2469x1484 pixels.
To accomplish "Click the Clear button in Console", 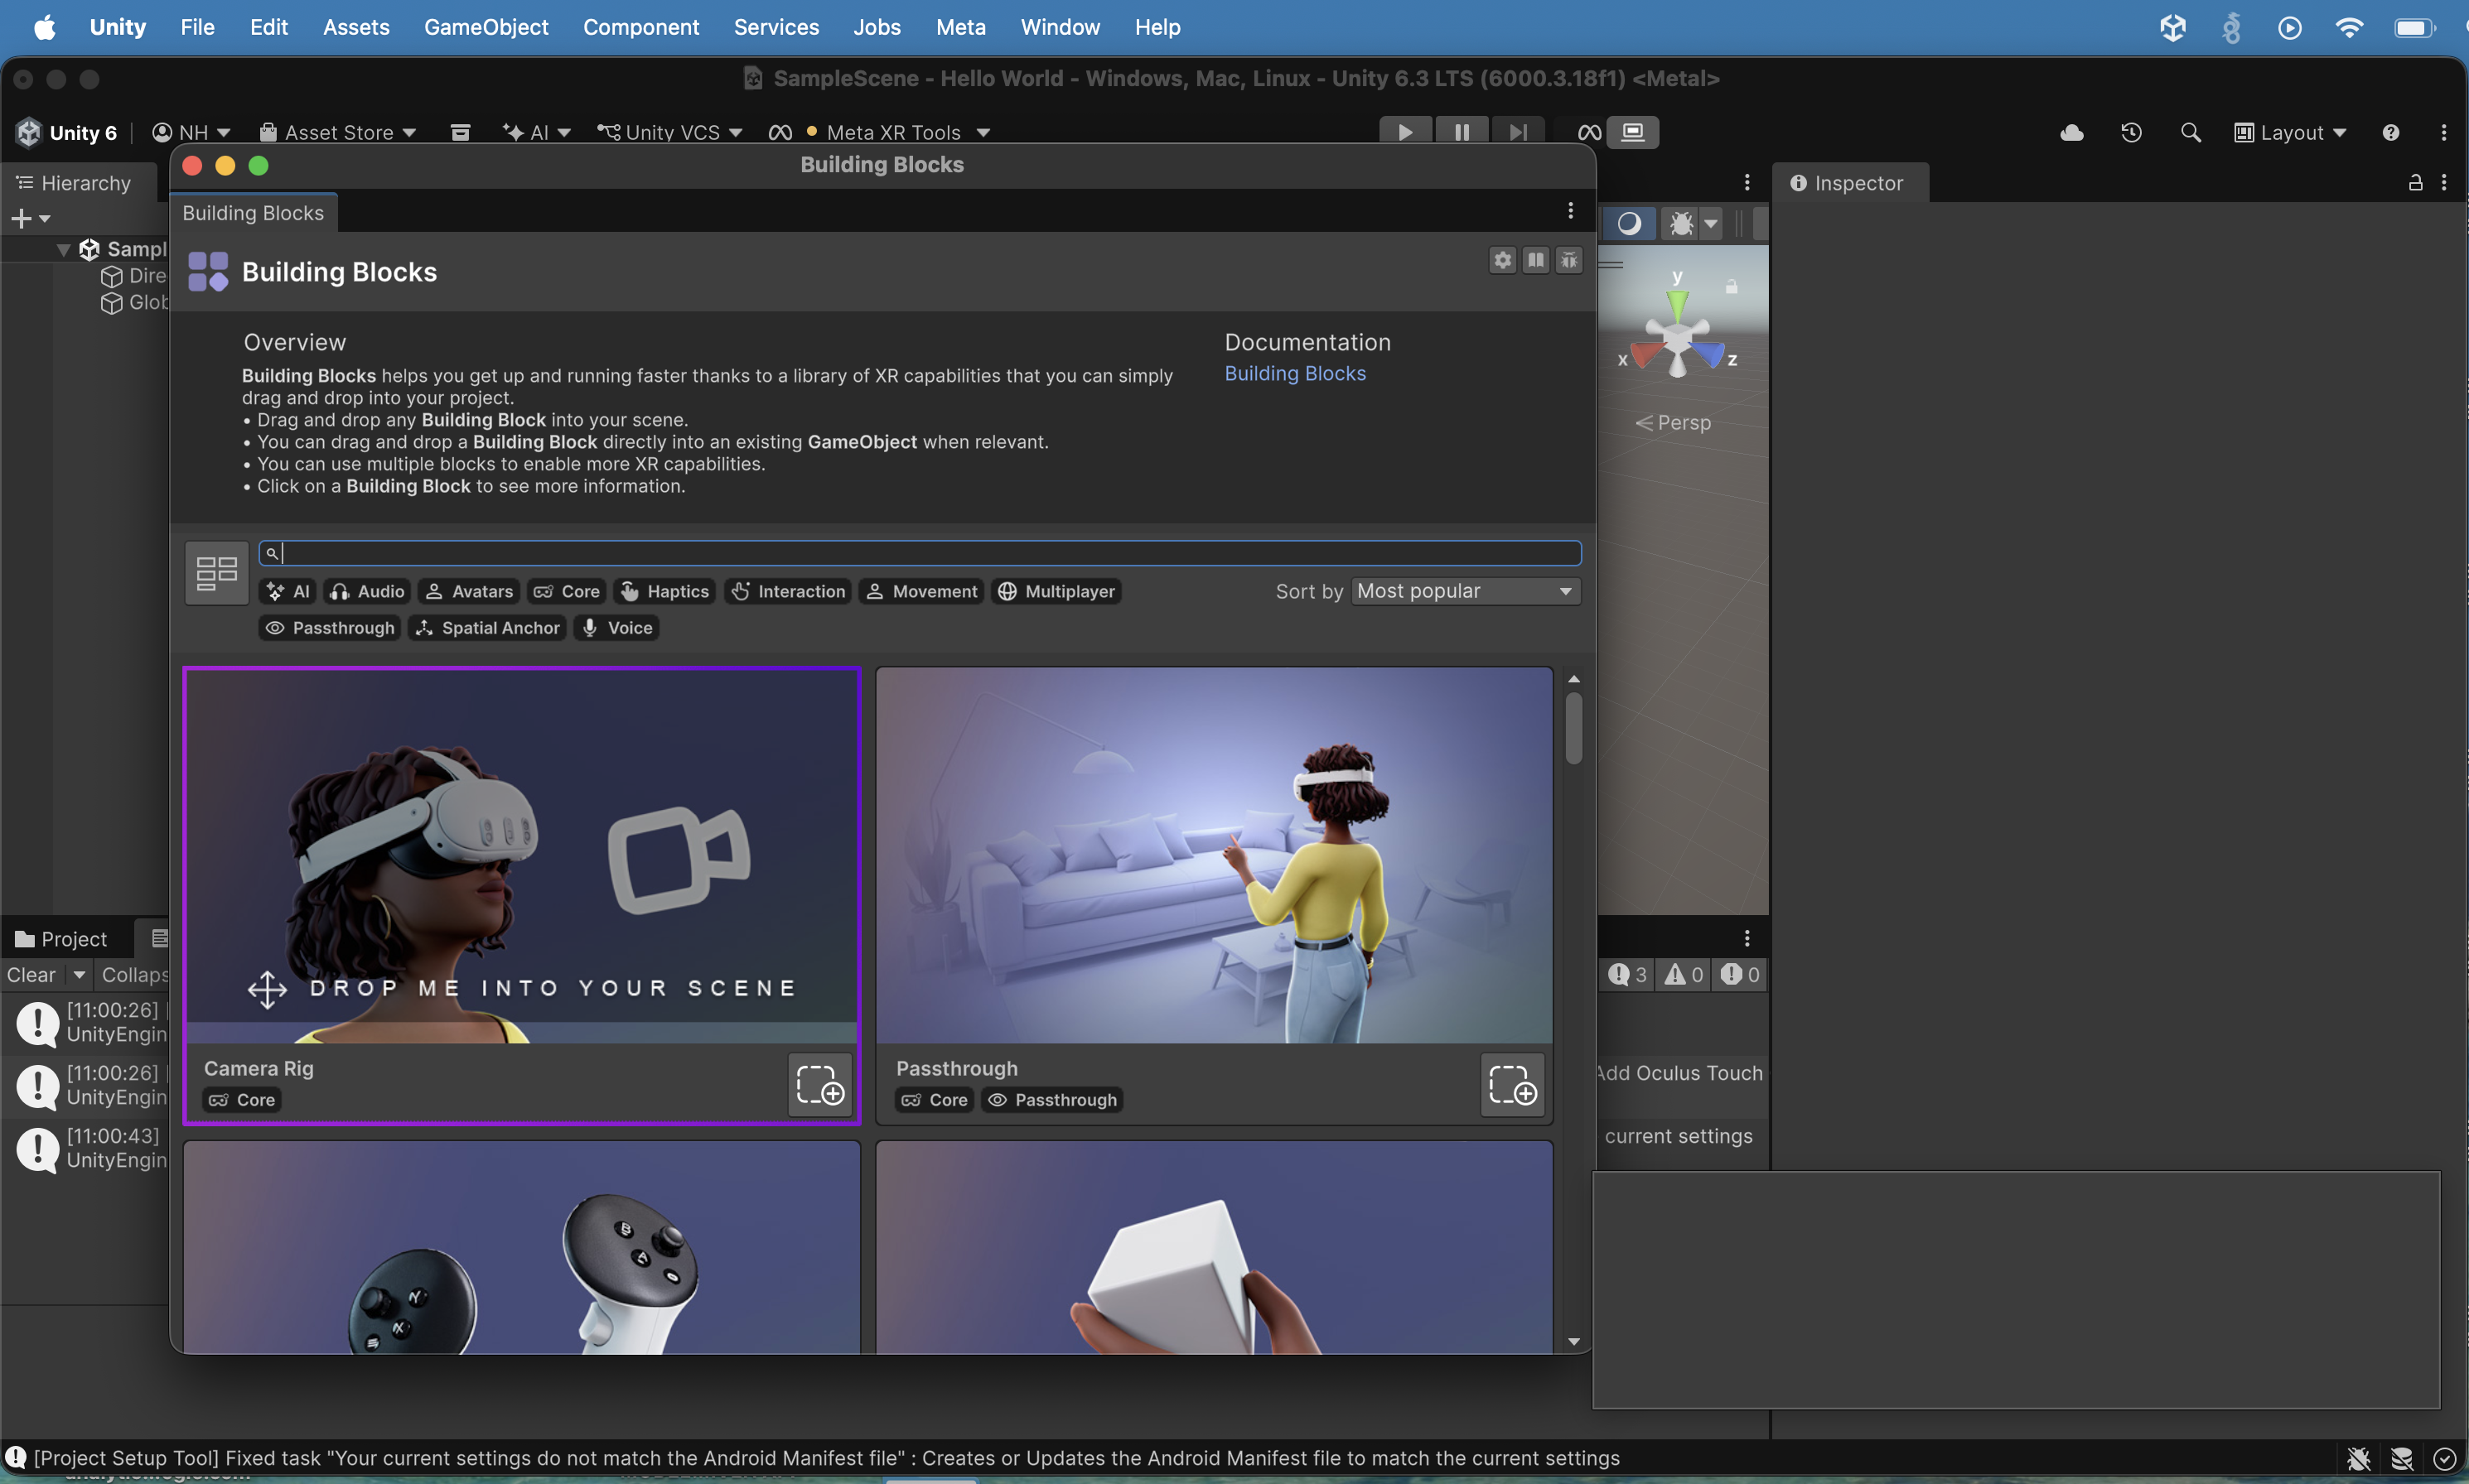I will tap(32, 975).
